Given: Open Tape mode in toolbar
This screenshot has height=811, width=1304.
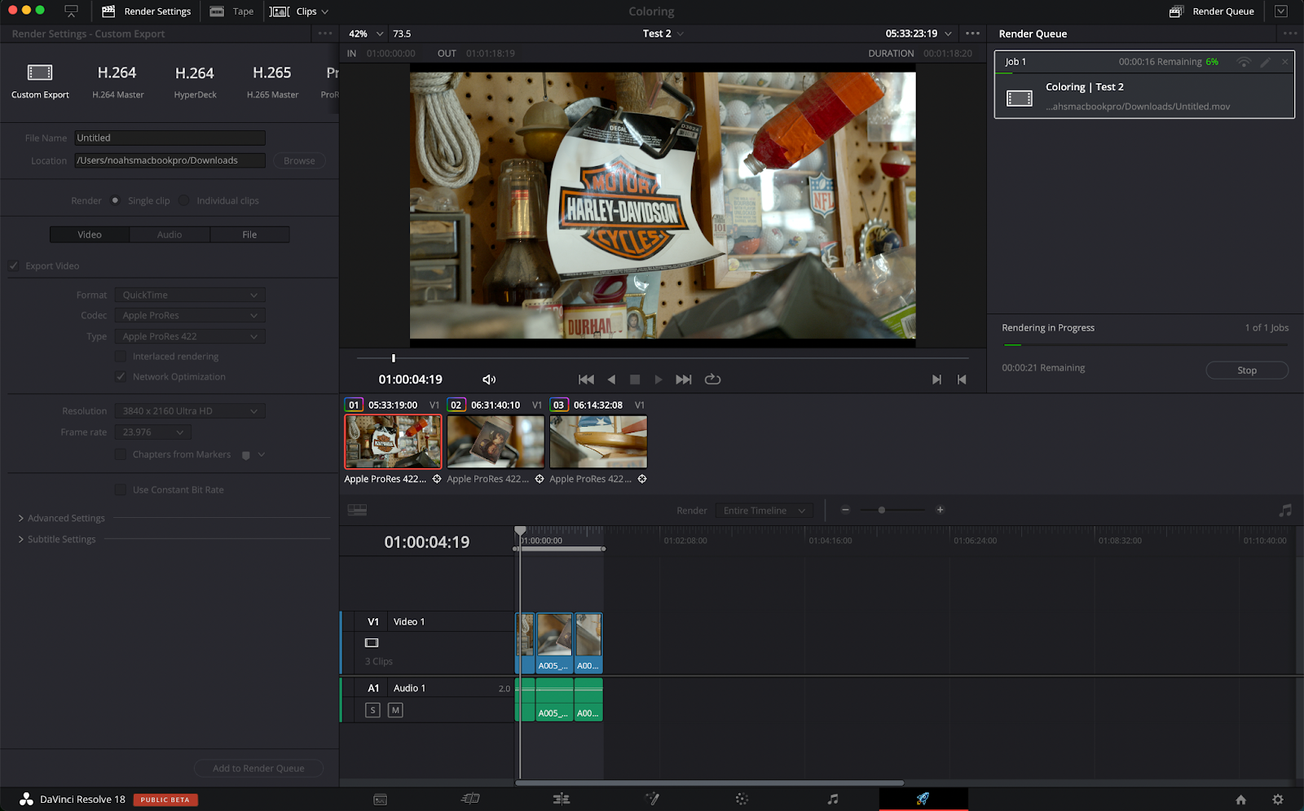Looking at the screenshot, I should click(232, 11).
